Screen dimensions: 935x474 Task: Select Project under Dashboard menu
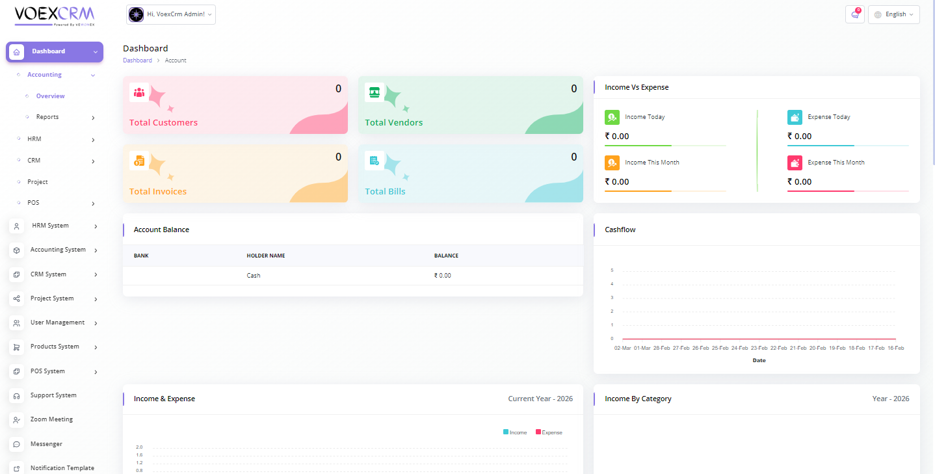(x=38, y=182)
